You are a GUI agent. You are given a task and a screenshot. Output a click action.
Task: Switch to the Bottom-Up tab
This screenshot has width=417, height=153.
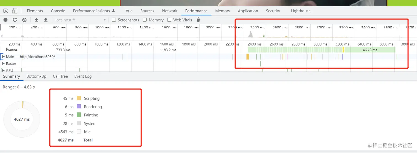click(x=36, y=76)
